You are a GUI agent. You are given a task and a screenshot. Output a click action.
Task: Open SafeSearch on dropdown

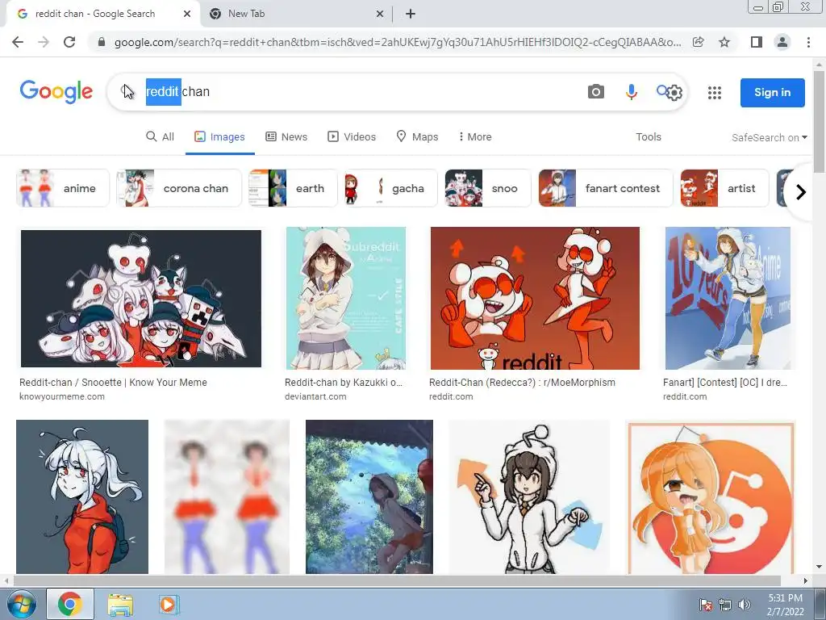pos(769,137)
